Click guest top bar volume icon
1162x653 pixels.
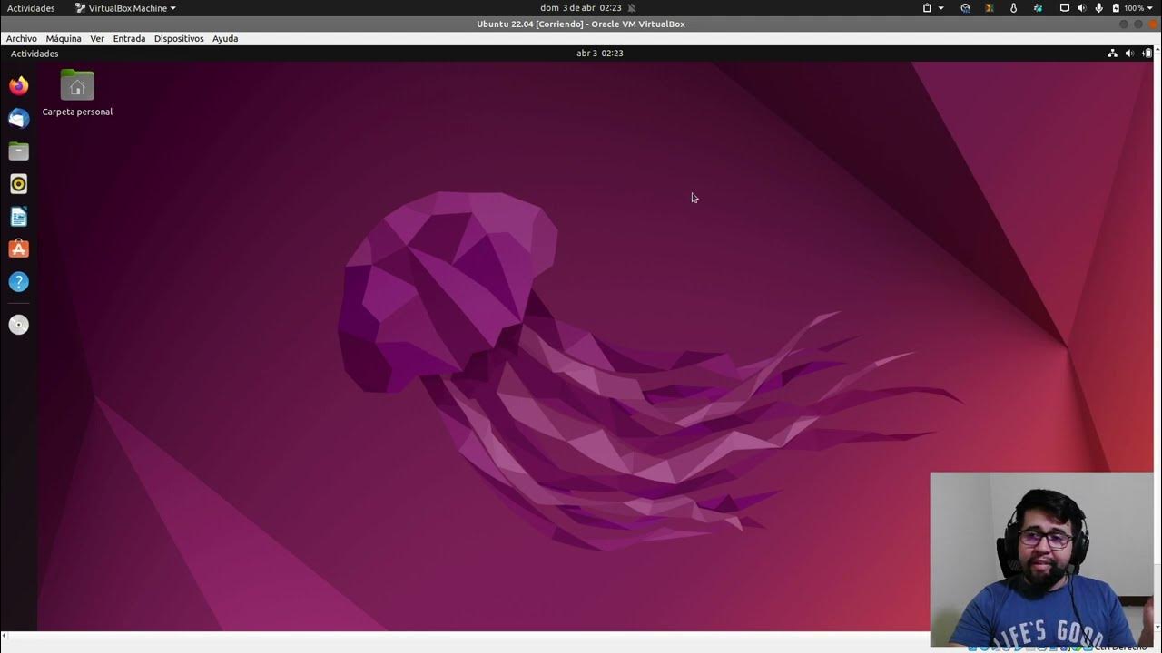(x=1129, y=54)
